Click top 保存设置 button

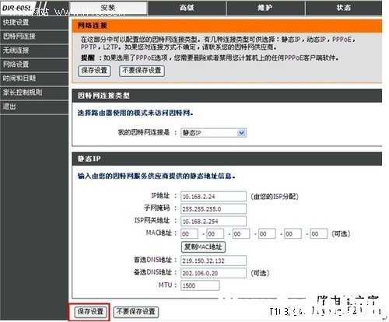tap(94, 71)
